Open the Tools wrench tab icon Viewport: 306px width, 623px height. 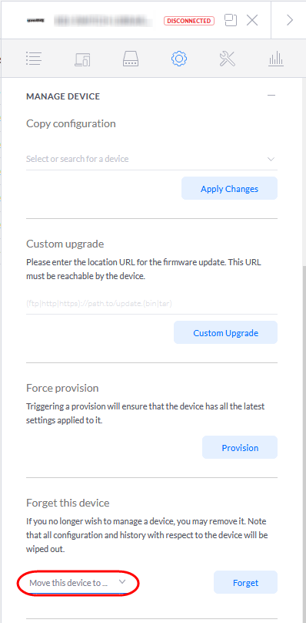(x=228, y=59)
